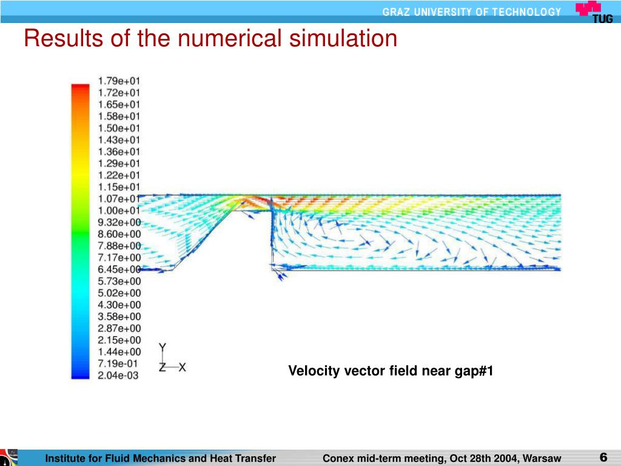Click the legend value 1.79e+01
621x466 pixels.
click(119, 81)
